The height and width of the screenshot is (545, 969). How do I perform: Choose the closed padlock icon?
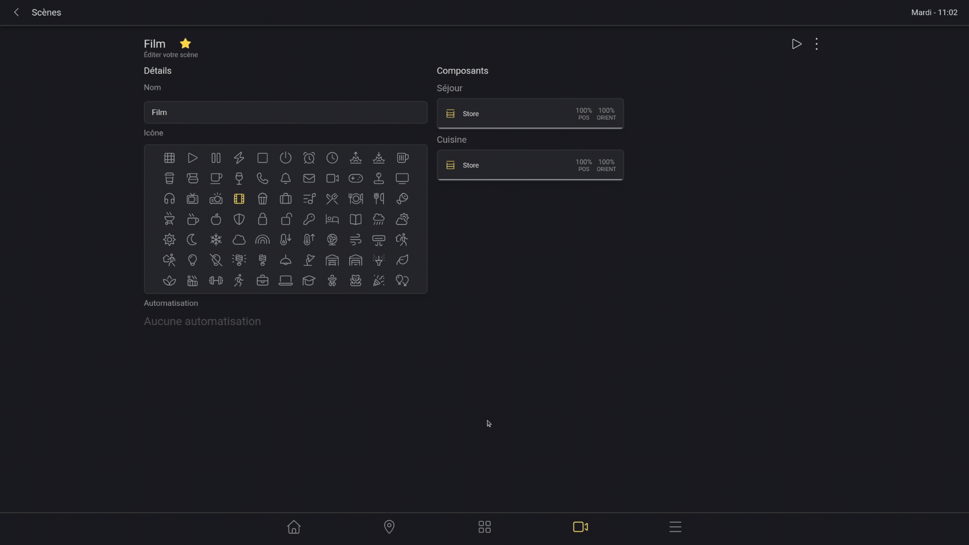[262, 219]
